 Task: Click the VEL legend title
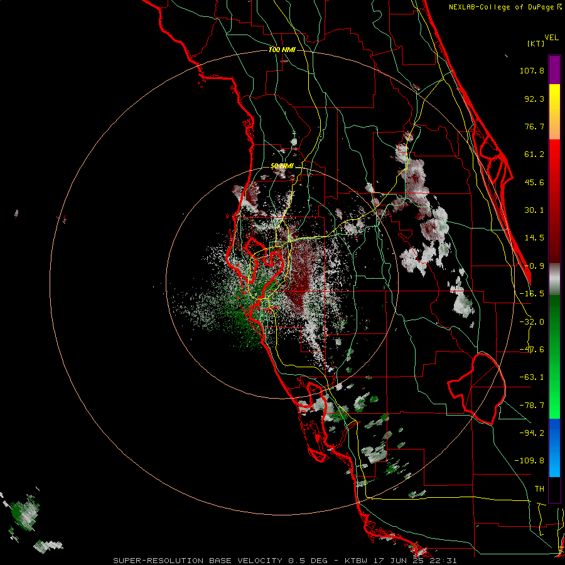click(551, 38)
